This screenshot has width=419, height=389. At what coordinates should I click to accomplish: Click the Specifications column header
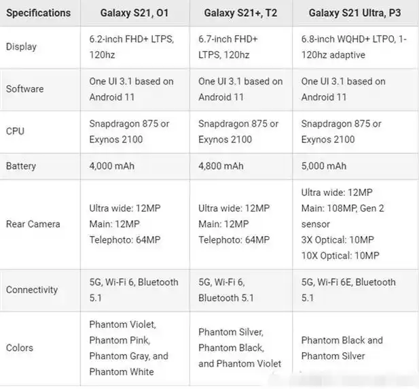tap(38, 13)
